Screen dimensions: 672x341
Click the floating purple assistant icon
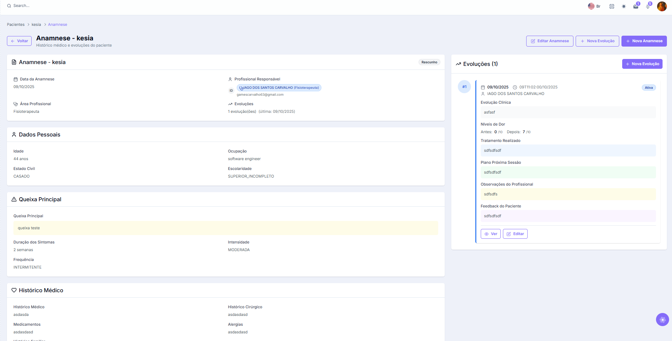point(662,320)
